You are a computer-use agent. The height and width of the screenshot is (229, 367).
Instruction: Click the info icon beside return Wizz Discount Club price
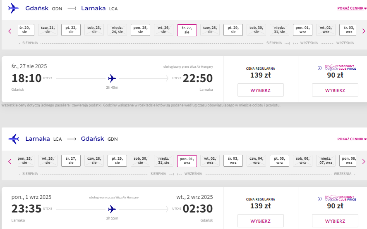point(320,198)
